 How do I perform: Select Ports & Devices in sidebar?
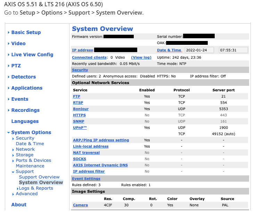point(33,160)
